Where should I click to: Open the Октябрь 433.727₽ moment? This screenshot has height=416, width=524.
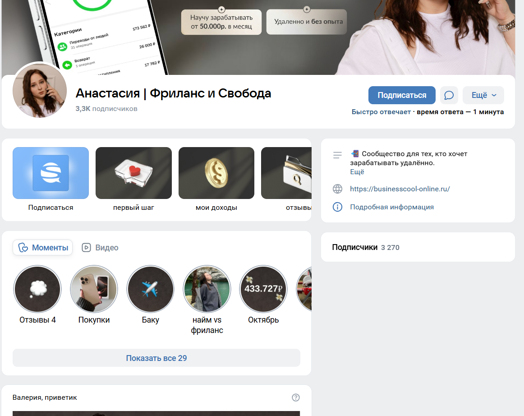tap(263, 289)
